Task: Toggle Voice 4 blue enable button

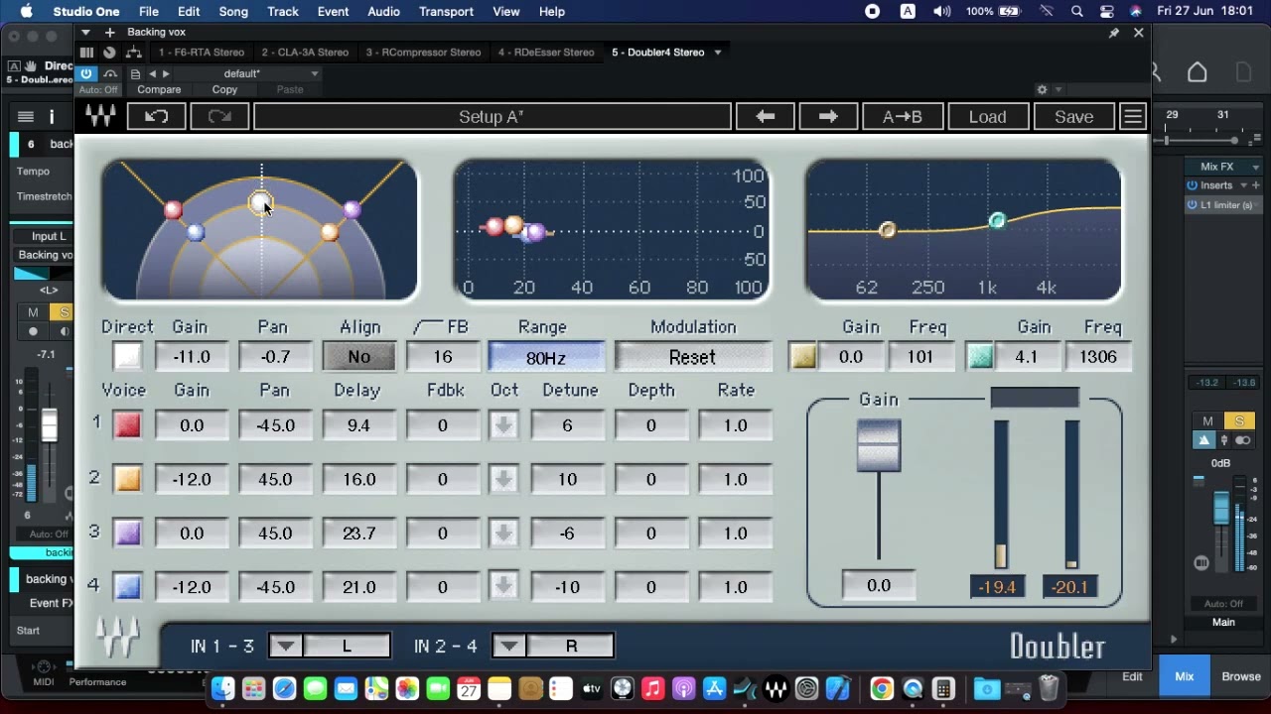Action: (x=127, y=587)
